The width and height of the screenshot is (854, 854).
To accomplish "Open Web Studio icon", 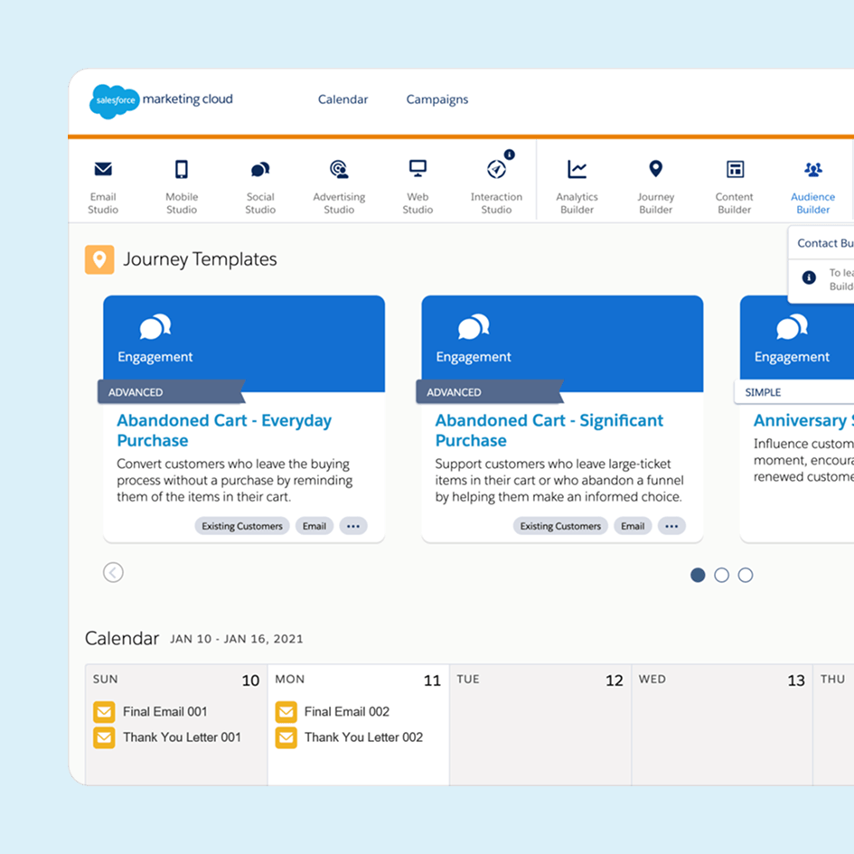I will [x=418, y=169].
